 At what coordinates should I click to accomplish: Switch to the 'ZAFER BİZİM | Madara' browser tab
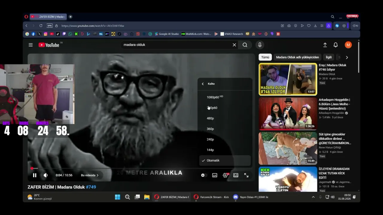click(x=48, y=17)
